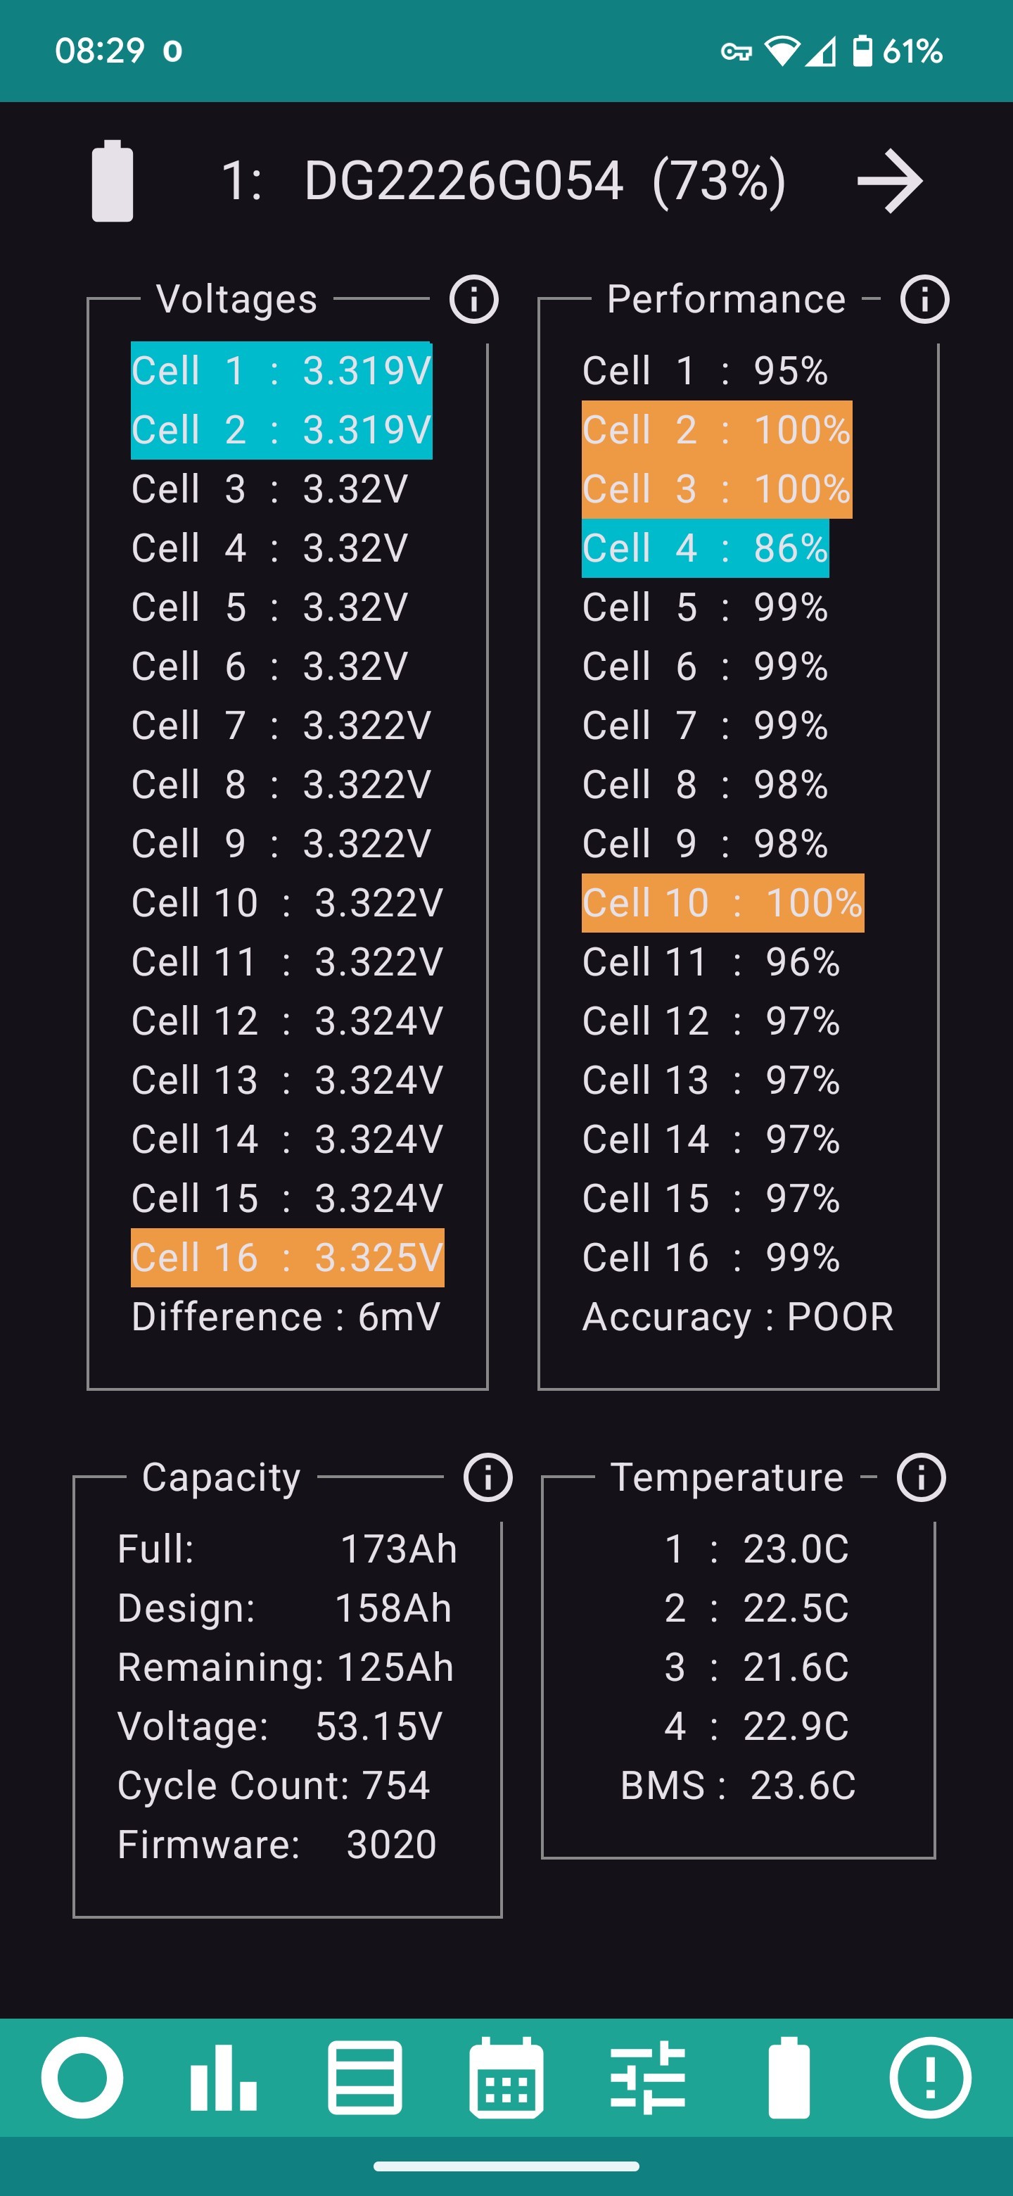Screen dimensions: 1013x2196
Task: Open the calendar history icon
Action: [506, 2078]
